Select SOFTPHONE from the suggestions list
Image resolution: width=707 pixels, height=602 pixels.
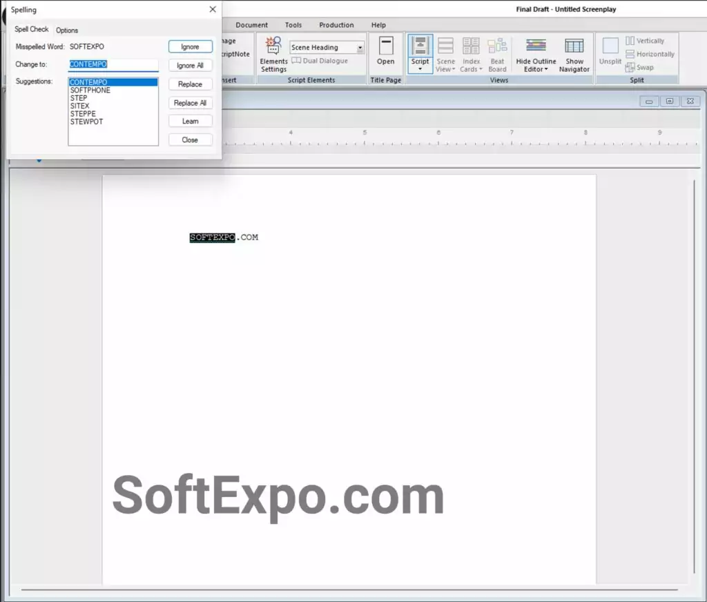pyautogui.click(x=90, y=90)
